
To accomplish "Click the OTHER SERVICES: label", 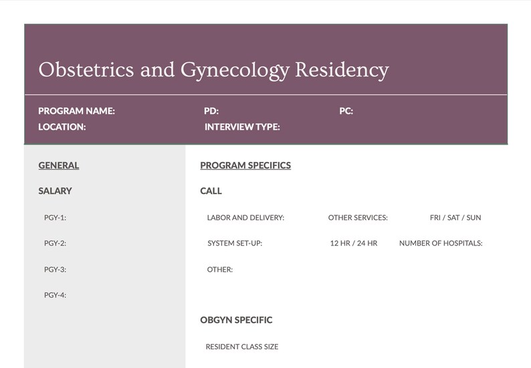I will pyautogui.click(x=358, y=217).
